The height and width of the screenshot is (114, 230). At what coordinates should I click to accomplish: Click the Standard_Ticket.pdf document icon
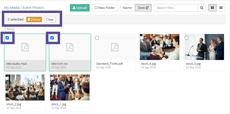tap(115, 47)
